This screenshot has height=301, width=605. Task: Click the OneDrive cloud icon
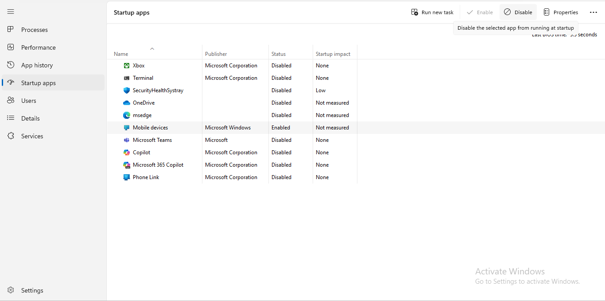(x=127, y=103)
